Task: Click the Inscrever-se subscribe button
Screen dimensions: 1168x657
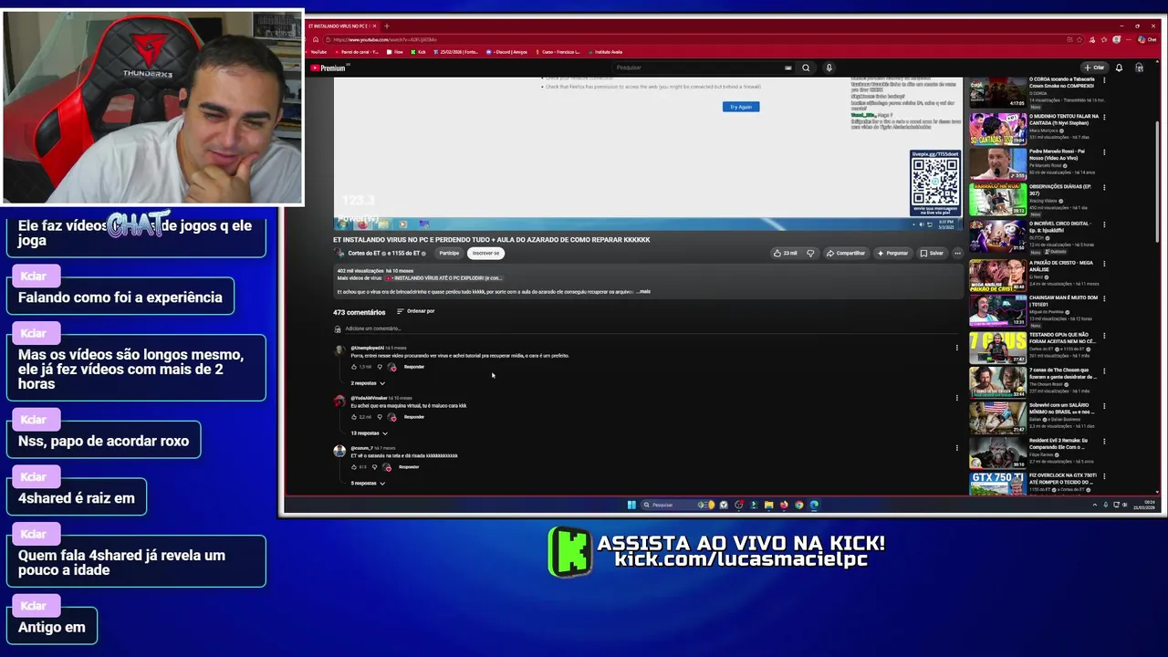Action: [x=485, y=253]
